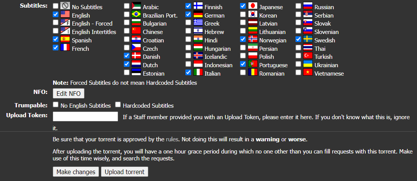
Task: Click the Vietnamese flag icon
Action: (308, 72)
